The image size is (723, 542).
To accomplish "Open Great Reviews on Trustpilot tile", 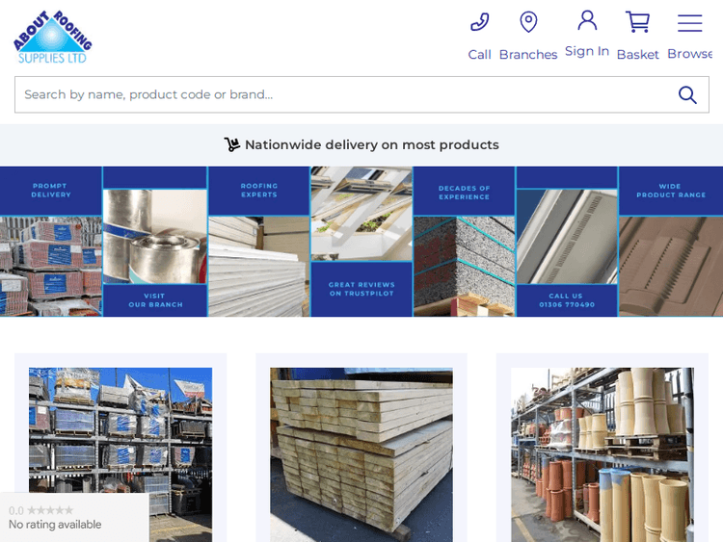I will click(x=361, y=289).
